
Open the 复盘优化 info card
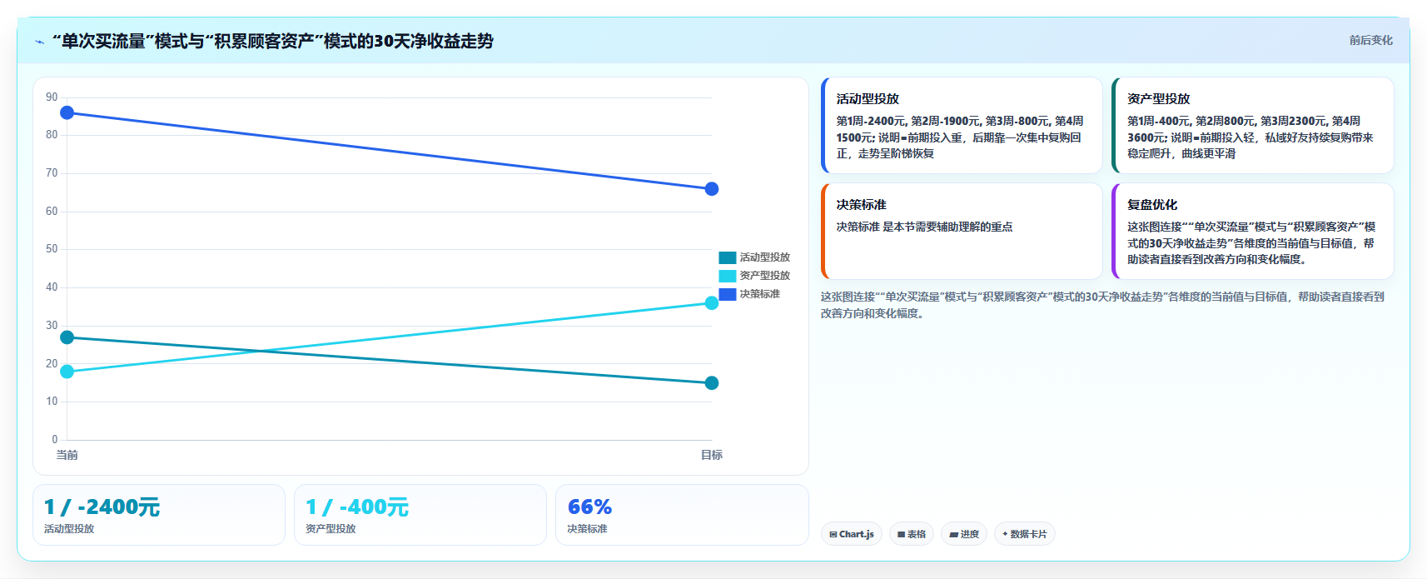[x=1252, y=232]
